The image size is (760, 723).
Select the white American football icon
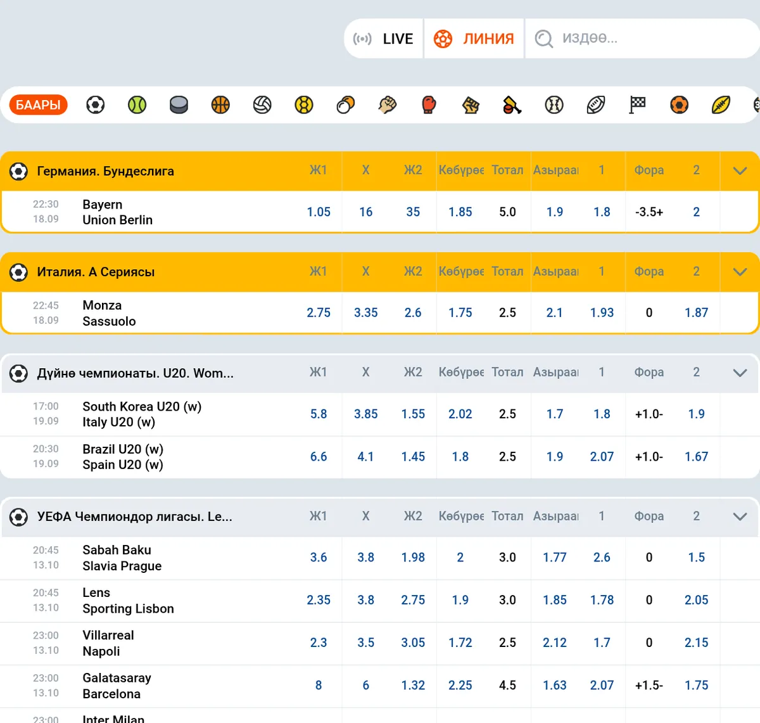(596, 105)
